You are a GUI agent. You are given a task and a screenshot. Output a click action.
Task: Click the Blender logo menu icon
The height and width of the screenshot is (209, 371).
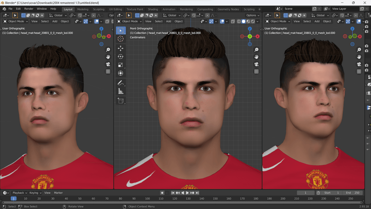(x=4, y=9)
